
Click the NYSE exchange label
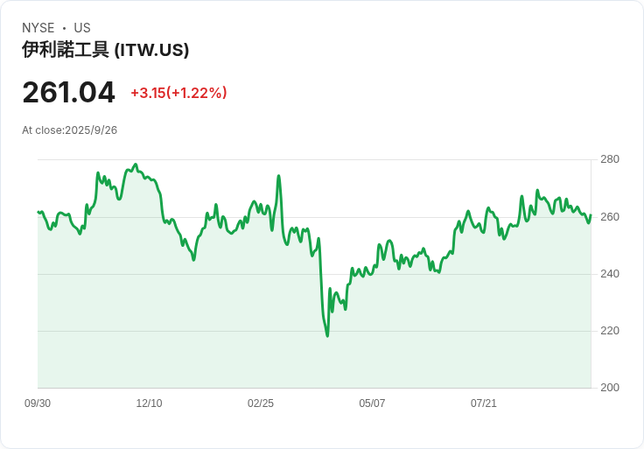(x=38, y=28)
